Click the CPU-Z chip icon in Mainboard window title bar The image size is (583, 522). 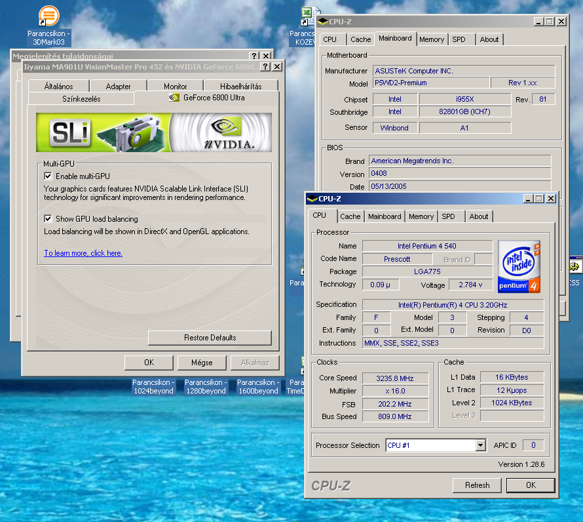click(x=322, y=22)
